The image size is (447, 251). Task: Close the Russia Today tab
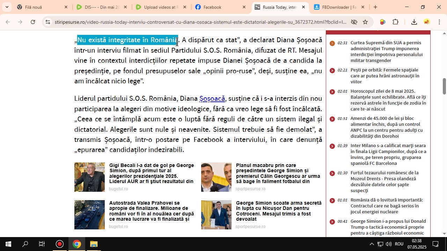(x=303, y=7)
